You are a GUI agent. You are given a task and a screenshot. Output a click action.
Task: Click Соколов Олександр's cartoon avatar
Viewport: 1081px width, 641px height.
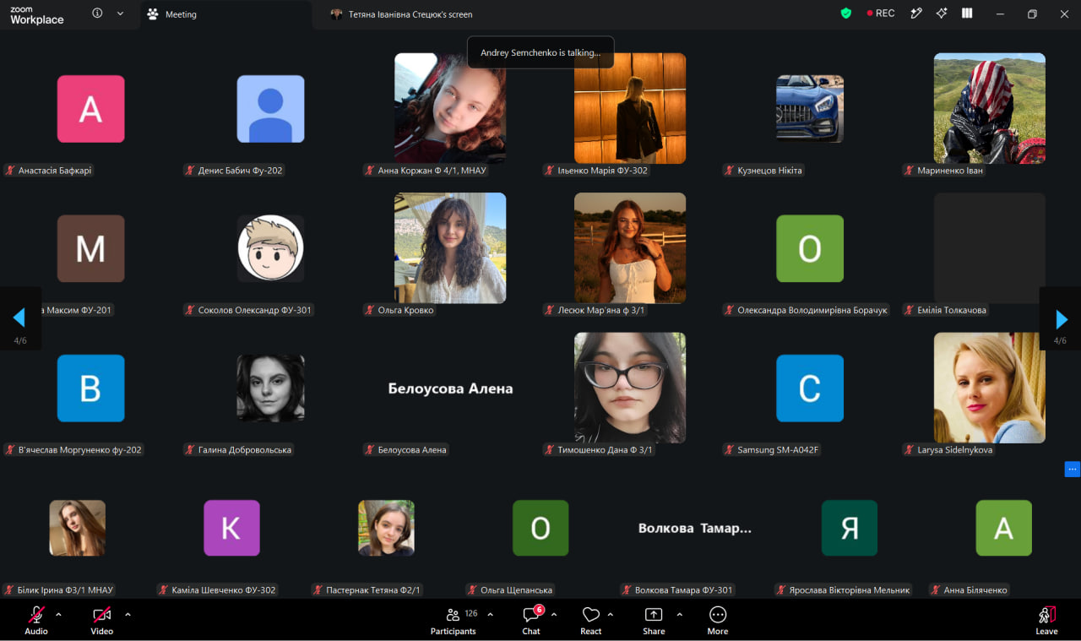270,248
